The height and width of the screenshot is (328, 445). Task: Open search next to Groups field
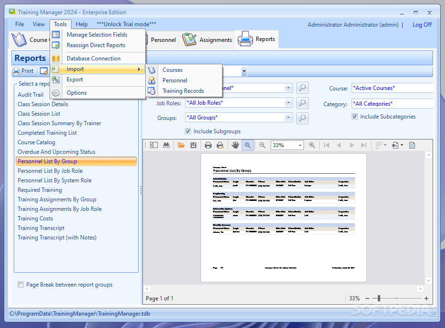point(303,118)
